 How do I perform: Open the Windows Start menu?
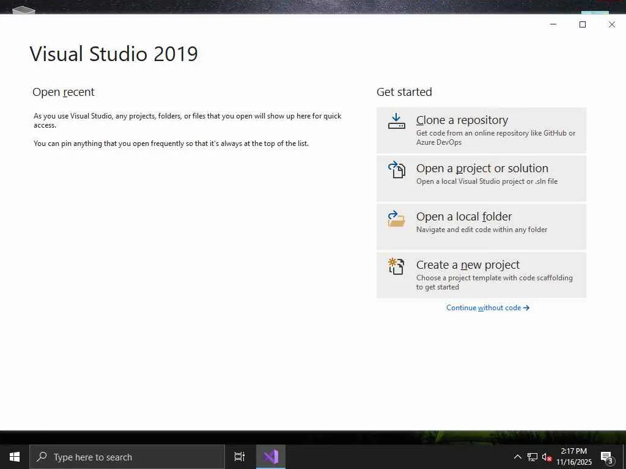pyautogui.click(x=15, y=457)
